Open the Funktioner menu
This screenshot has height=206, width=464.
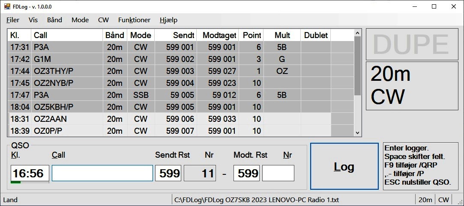click(135, 20)
